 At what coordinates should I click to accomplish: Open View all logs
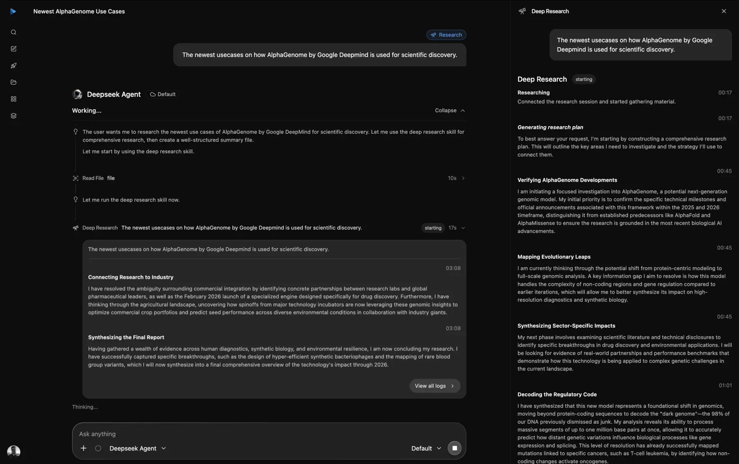click(435, 386)
